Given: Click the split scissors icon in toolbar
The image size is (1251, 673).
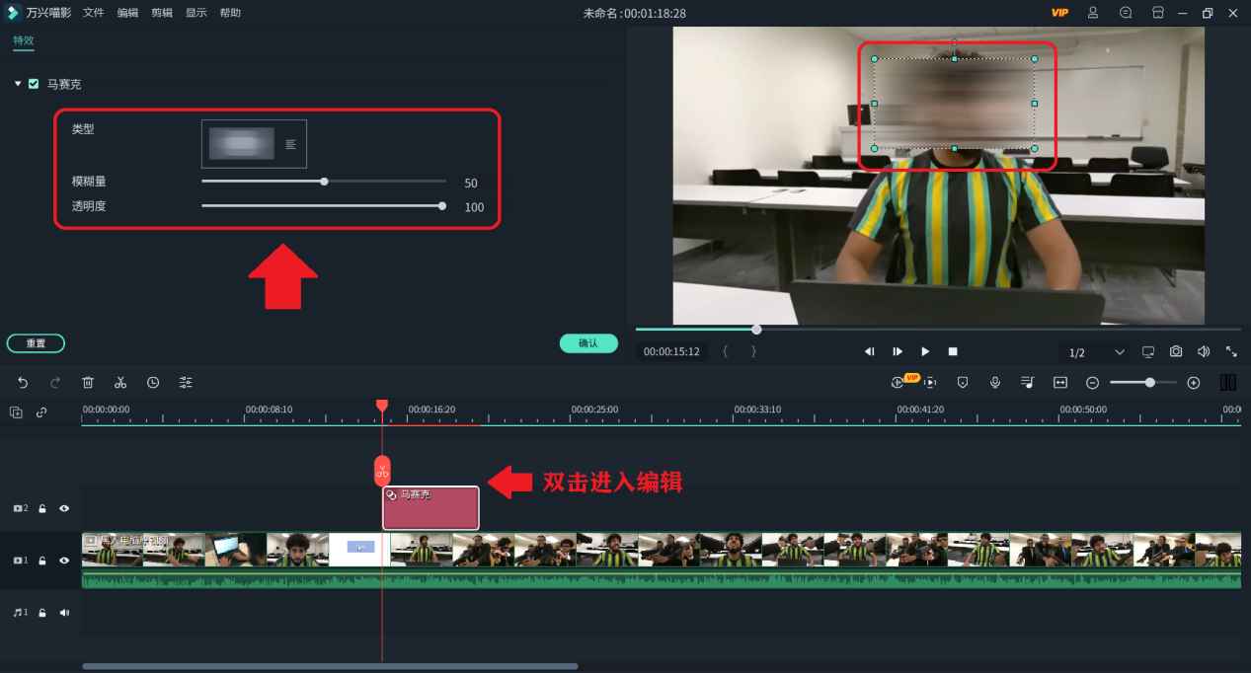Looking at the screenshot, I should tap(120, 383).
